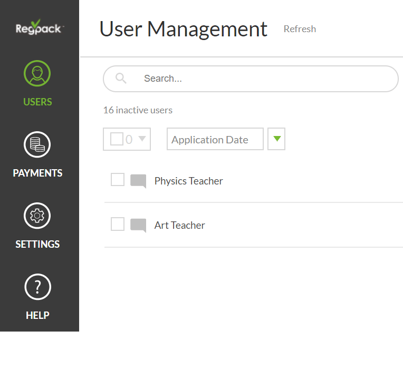Viewport: 403px width, 389px height.
Task: Tick the select-all users checkbox
Action: pyautogui.click(x=117, y=139)
